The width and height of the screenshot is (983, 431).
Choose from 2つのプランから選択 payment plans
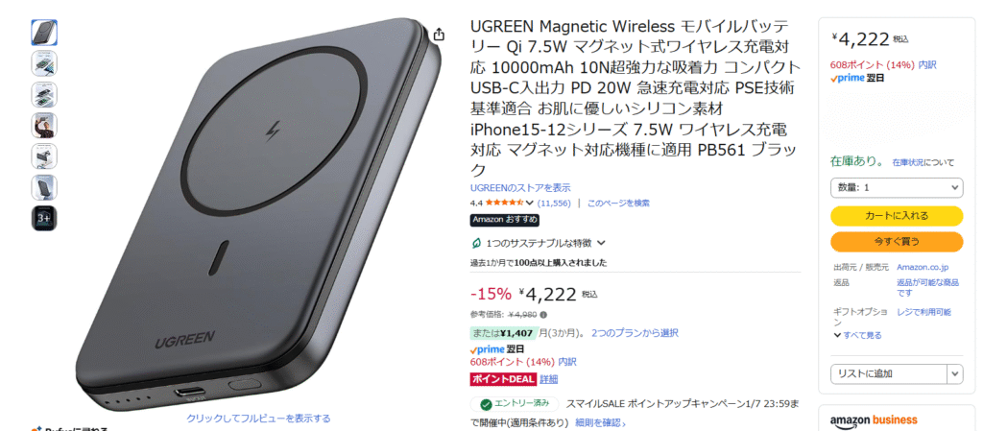635,333
